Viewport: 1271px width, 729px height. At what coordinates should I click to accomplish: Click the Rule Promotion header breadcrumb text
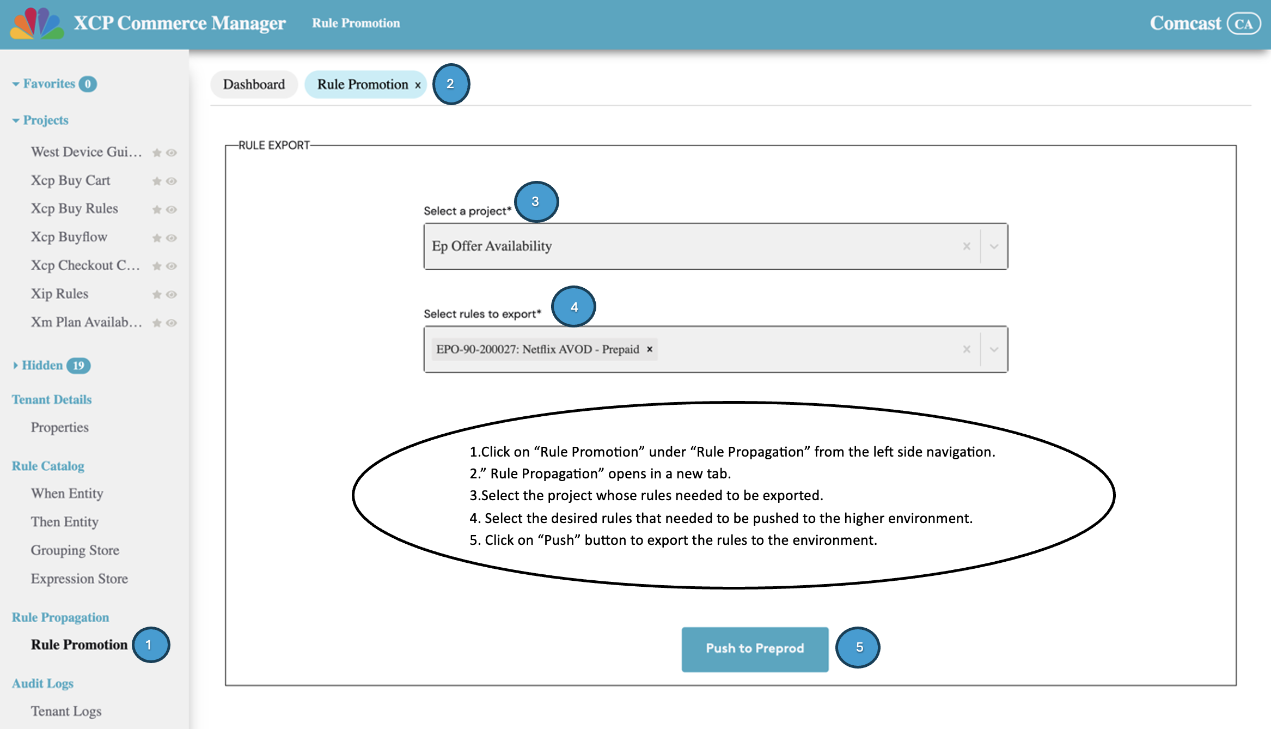[356, 23]
